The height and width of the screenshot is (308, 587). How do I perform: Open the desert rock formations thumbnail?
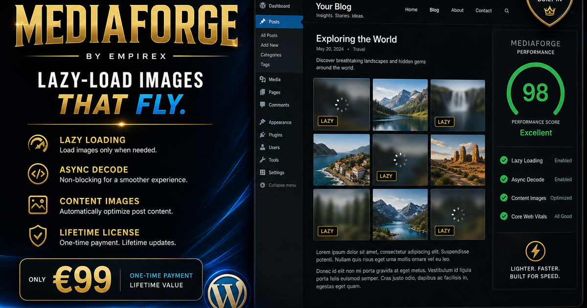click(458, 159)
